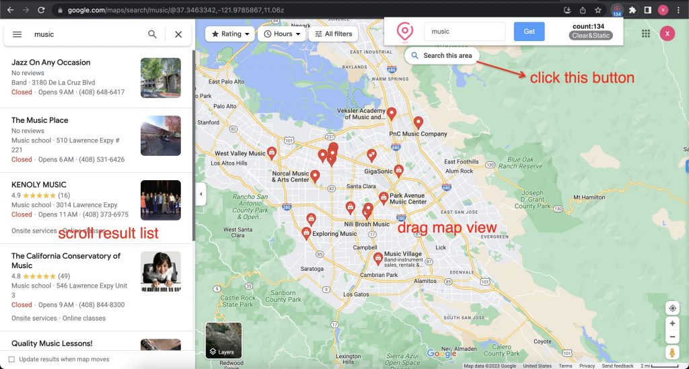
Task: Click the blue Get button
Action: [529, 32]
